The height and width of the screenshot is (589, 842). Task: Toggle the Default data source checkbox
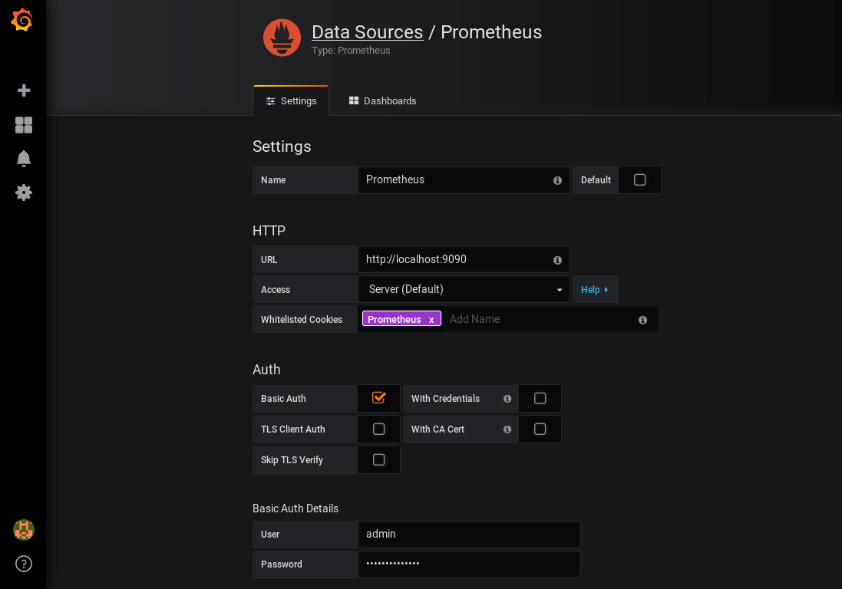point(639,179)
